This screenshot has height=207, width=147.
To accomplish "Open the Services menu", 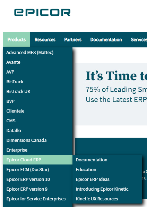I will 139,39.
